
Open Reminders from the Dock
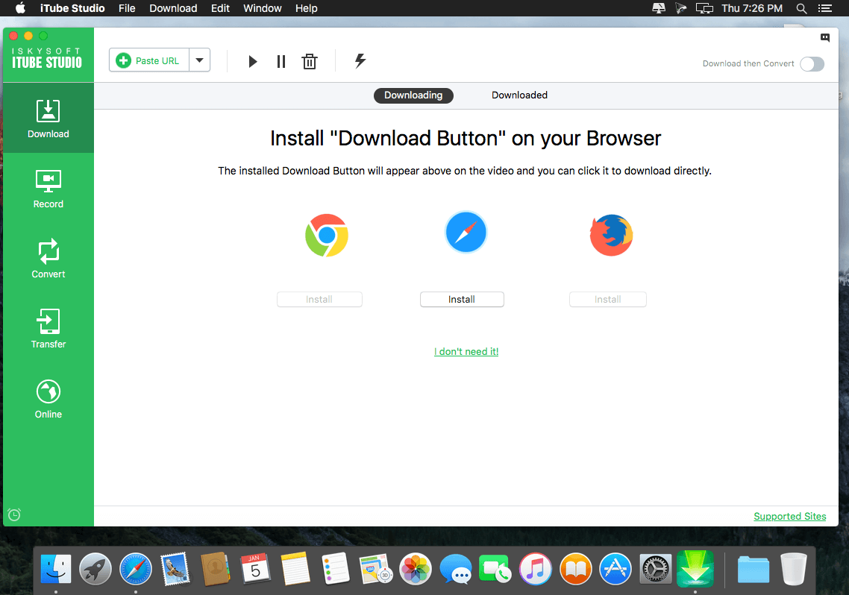coord(336,569)
